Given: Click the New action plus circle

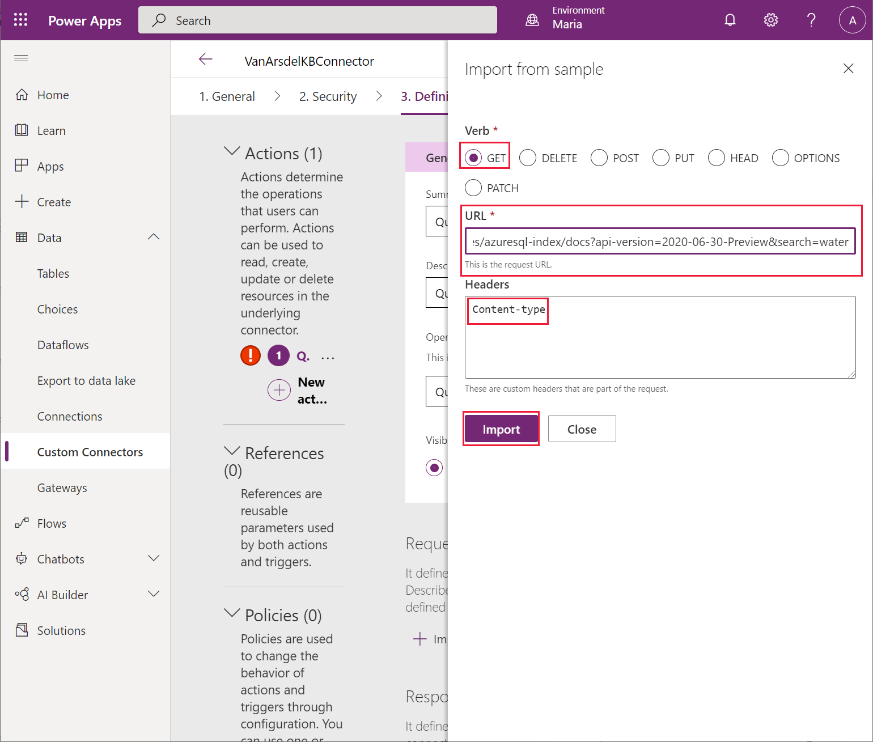Looking at the screenshot, I should 279,390.
